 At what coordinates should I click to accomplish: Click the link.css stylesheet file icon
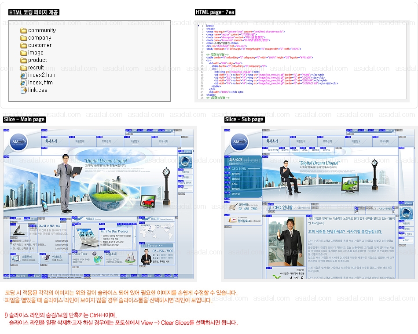point(24,90)
